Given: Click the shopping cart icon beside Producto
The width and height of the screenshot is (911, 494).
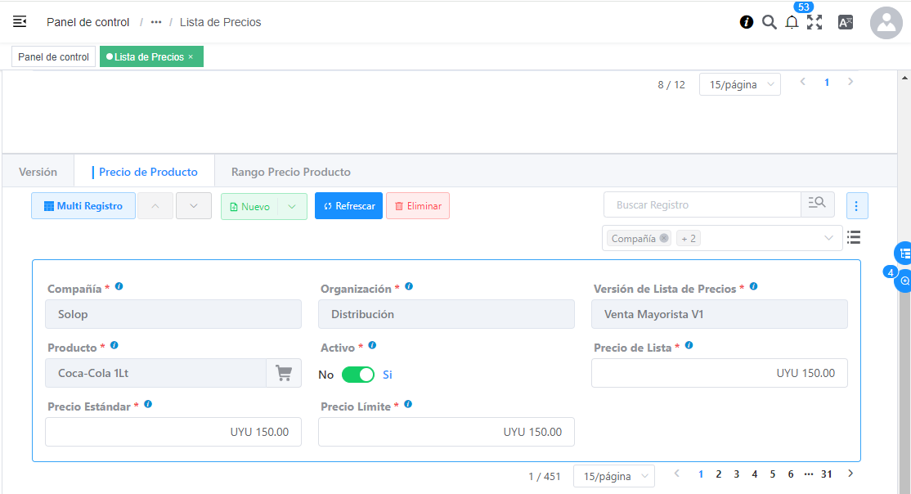Looking at the screenshot, I should (284, 373).
